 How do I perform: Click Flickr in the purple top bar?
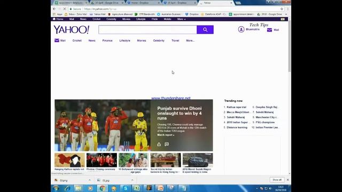point(154,19)
